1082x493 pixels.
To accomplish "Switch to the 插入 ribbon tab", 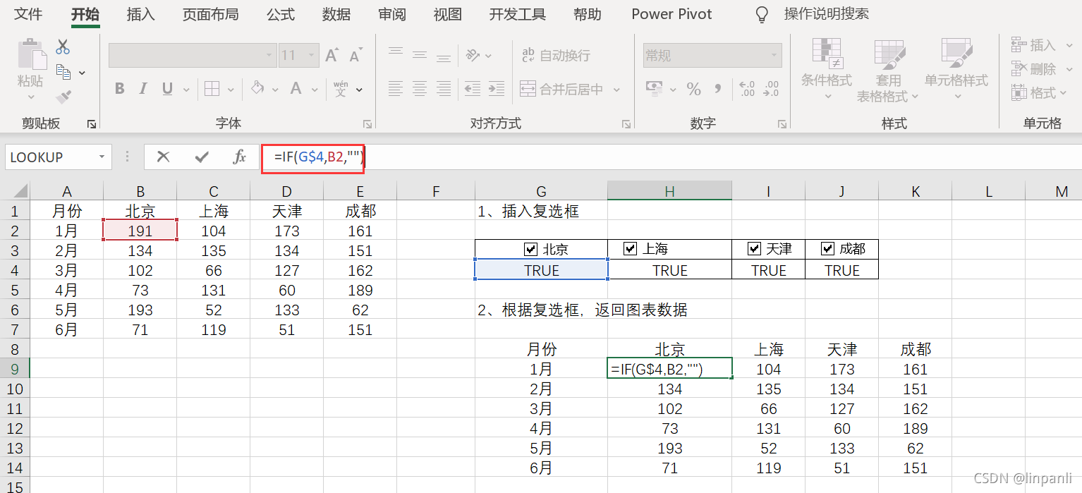I will point(140,14).
